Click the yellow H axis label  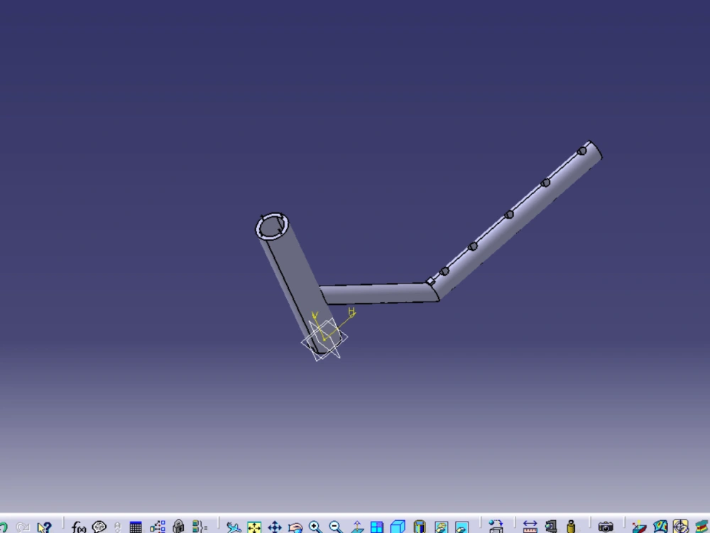(352, 311)
